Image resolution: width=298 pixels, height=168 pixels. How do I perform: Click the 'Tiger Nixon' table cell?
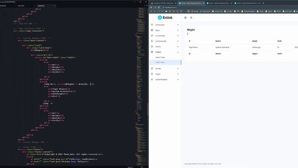coord(193,47)
